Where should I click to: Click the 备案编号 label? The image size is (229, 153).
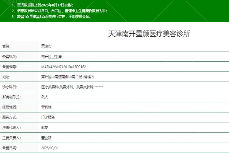click(10, 67)
